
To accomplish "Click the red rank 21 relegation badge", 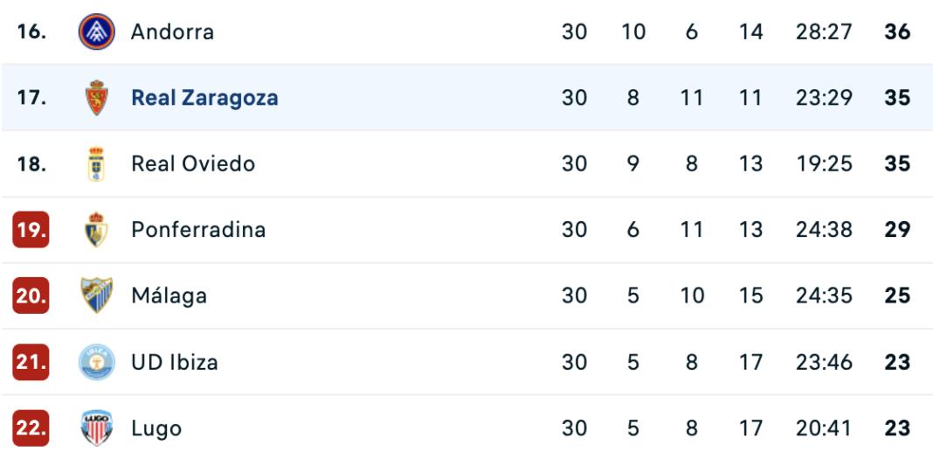I will (31, 362).
